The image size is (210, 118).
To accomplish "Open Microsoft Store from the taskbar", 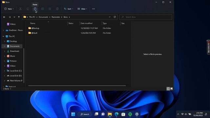I will pos(123,114).
